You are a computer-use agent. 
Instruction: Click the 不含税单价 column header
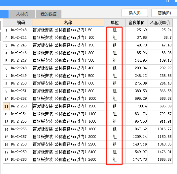pos(160,23)
